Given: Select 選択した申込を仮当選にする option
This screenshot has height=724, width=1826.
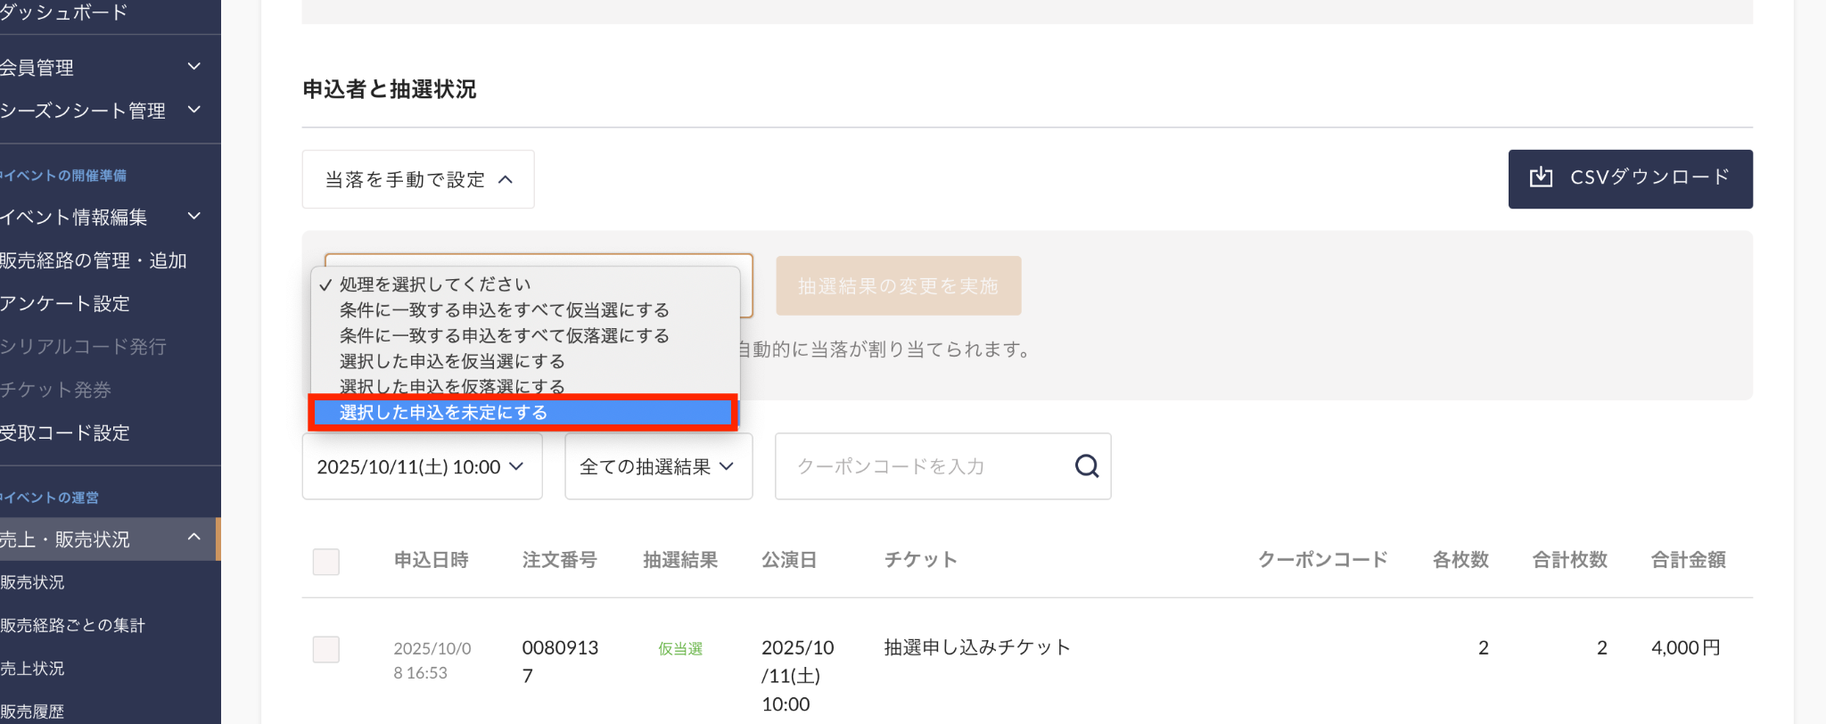Looking at the screenshot, I should [453, 361].
